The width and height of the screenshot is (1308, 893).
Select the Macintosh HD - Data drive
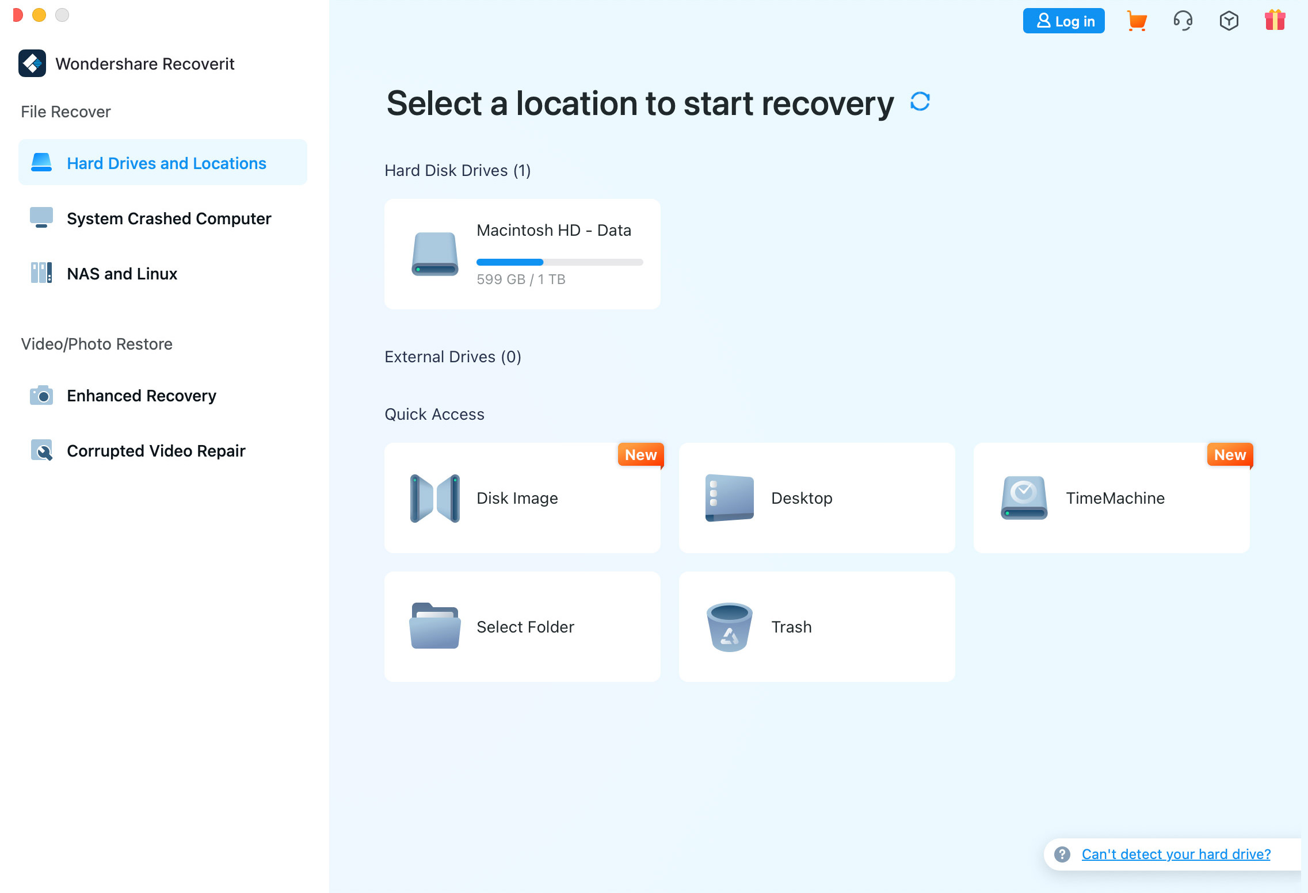pyautogui.click(x=522, y=254)
